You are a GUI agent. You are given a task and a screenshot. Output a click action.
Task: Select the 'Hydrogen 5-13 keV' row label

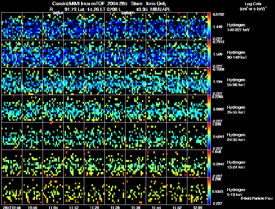[236, 192]
